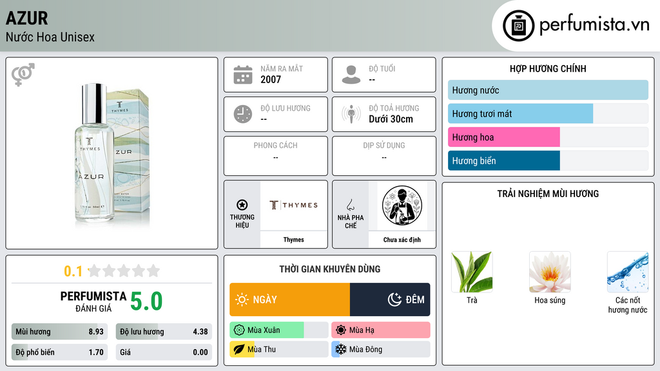Click the person icon beside Độ tuổi
Viewport: 660px width, 371px height.
[351, 75]
